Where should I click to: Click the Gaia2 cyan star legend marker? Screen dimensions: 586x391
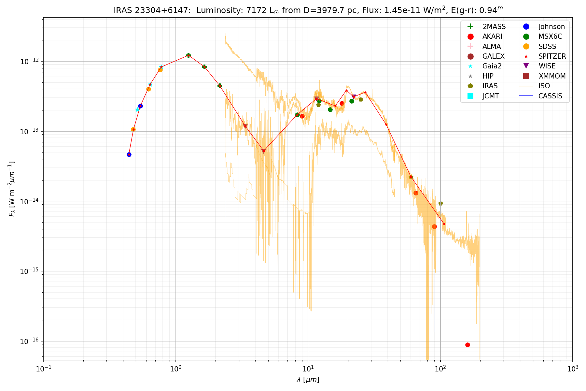[x=470, y=66]
